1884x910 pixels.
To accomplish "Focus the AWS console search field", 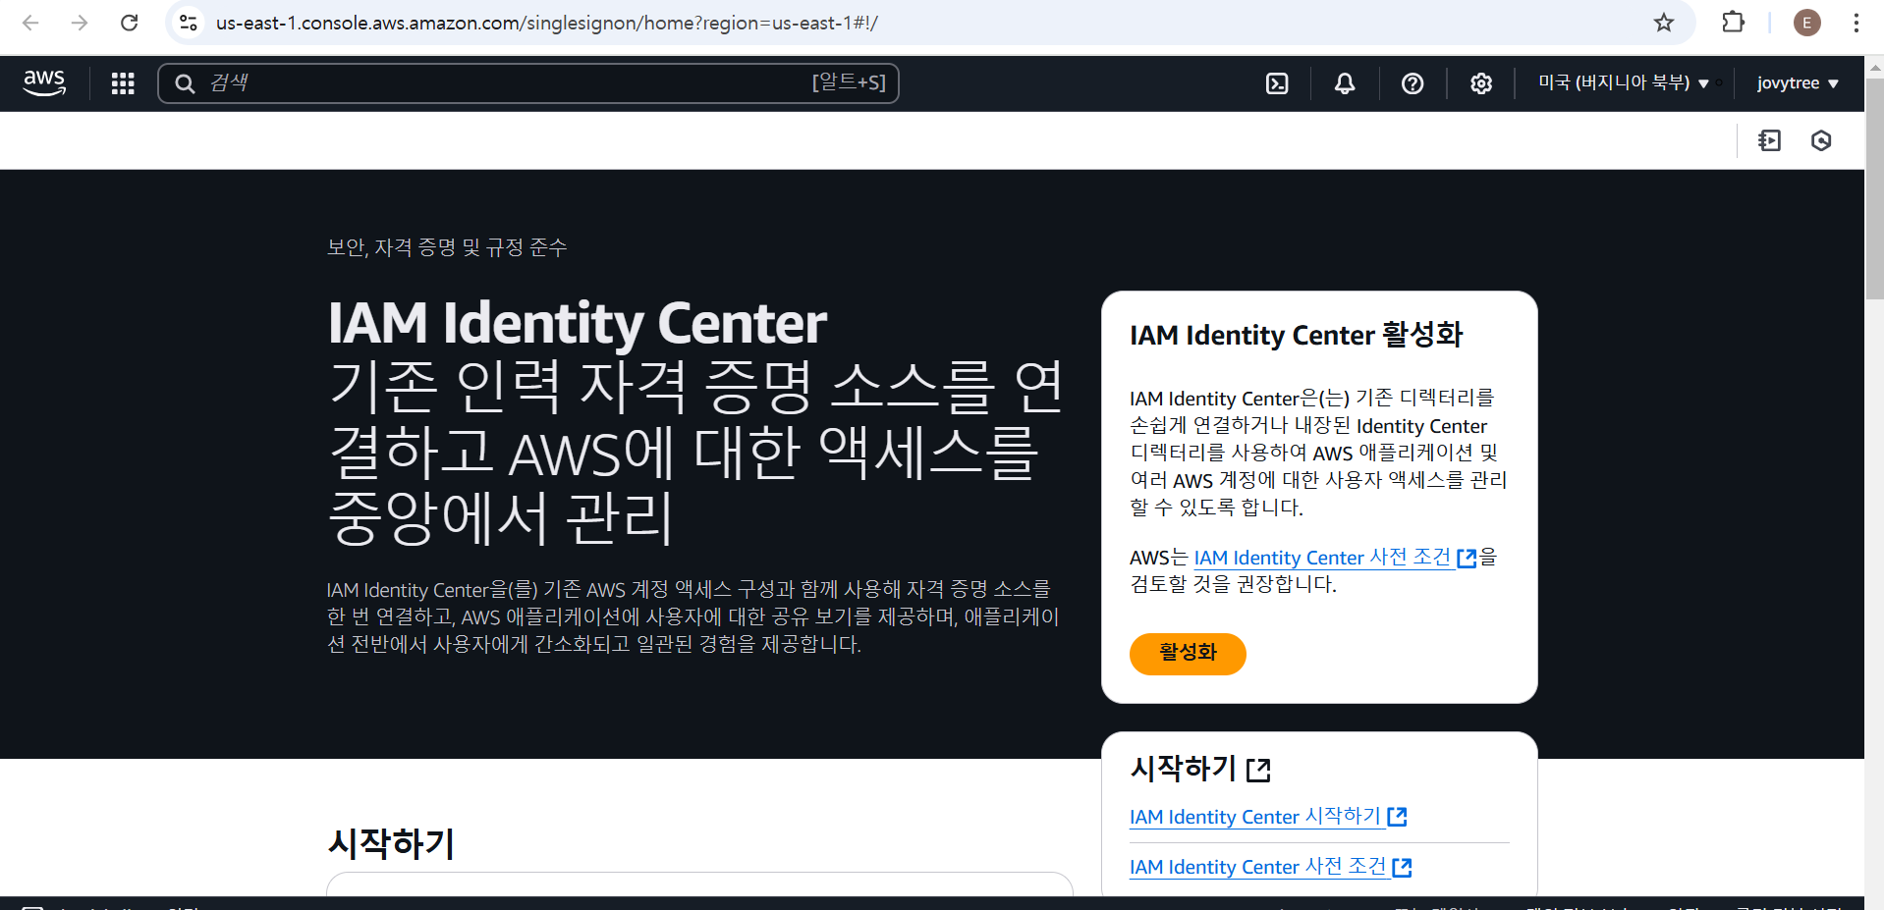I will tap(528, 83).
